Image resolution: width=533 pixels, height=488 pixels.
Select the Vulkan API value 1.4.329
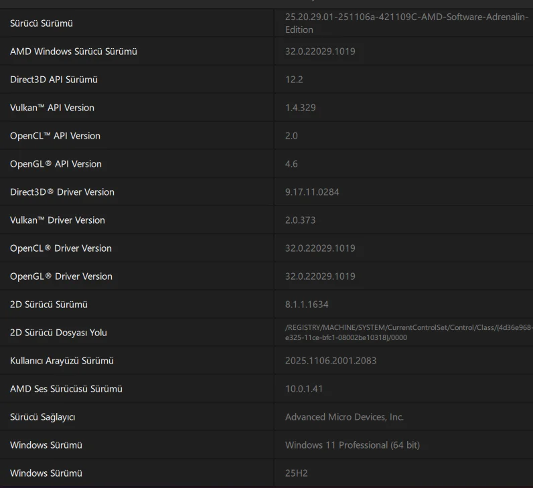point(300,108)
